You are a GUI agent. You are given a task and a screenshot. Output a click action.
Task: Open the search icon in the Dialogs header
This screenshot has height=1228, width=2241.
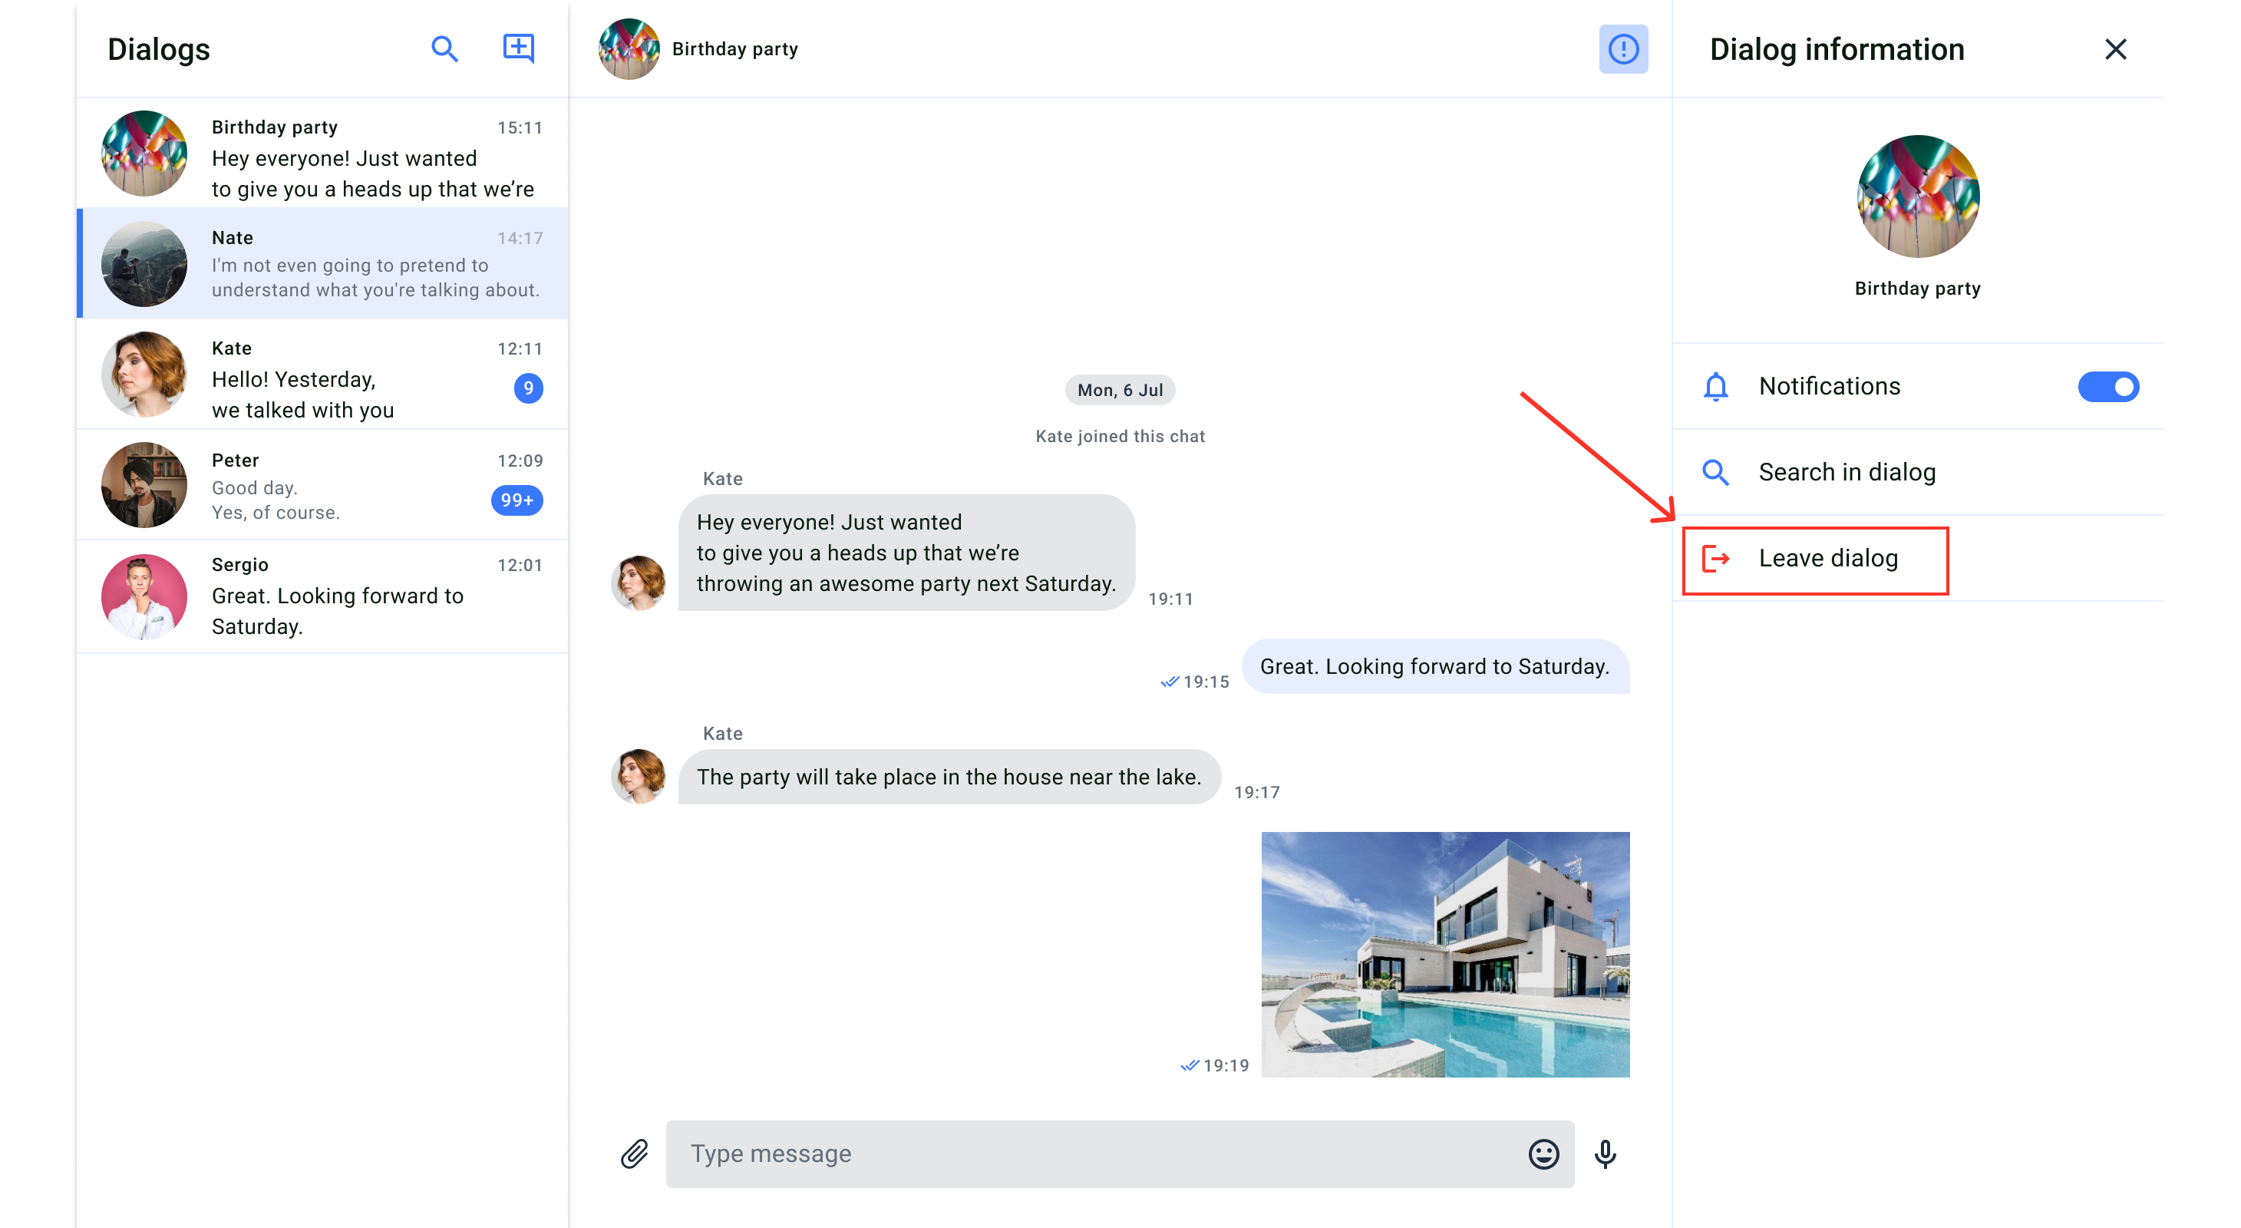(x=444, y=48)
